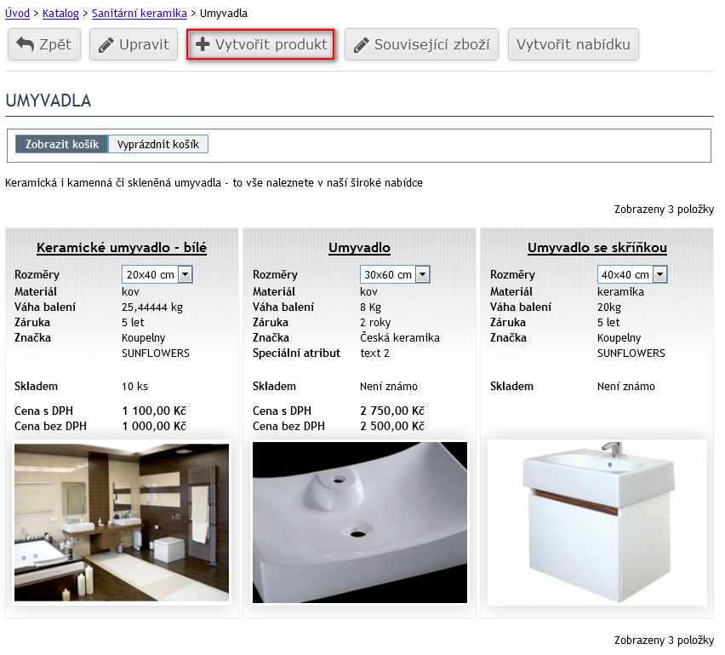Open the Katalog breadcrumb link
Image resolution: width=725 pixels, height=655 pixels.
(60, 14)
